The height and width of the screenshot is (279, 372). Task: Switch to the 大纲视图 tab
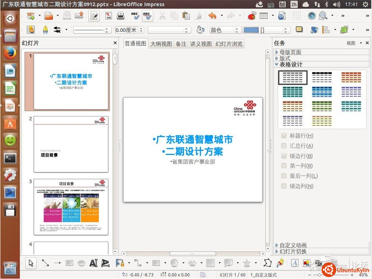[x=161, y=44]
